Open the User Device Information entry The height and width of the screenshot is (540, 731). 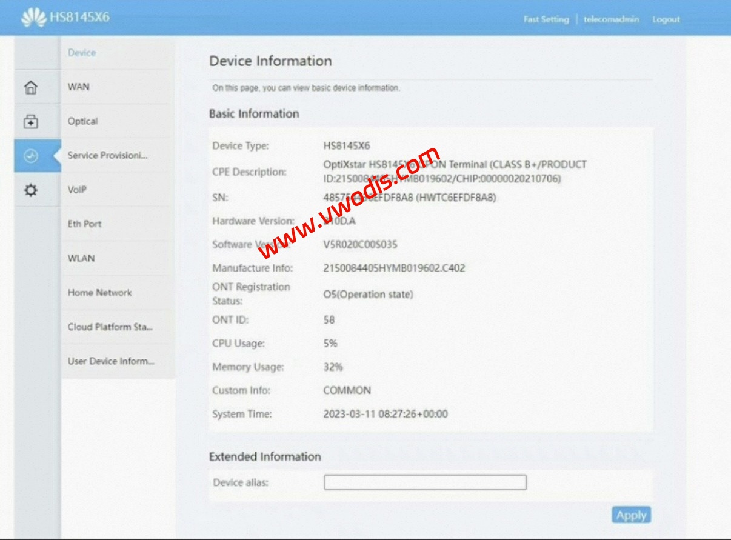111,361
